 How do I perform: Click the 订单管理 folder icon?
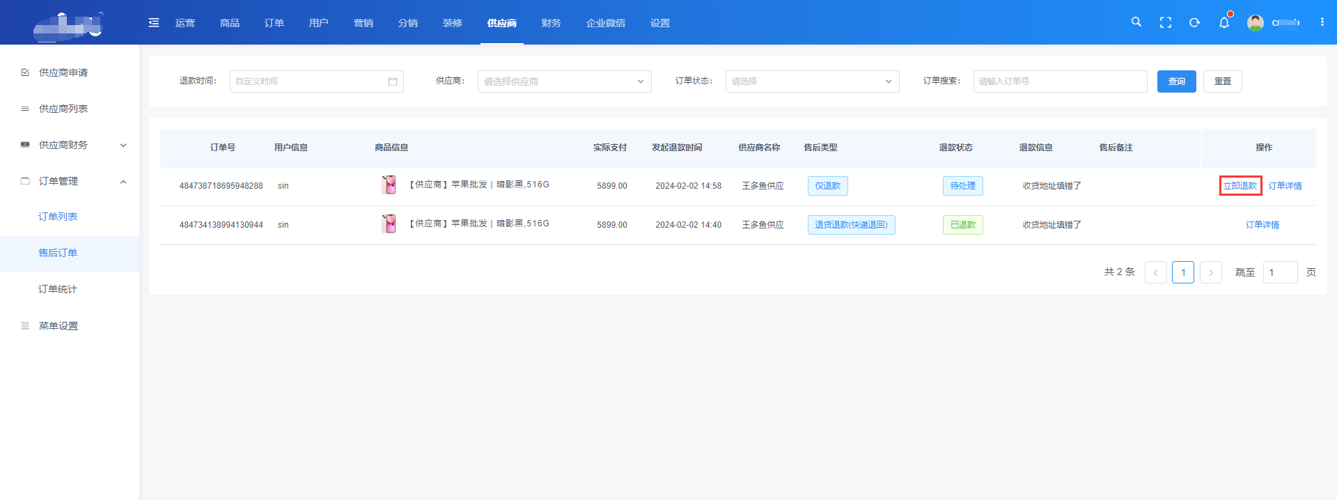tap(25, 181)
